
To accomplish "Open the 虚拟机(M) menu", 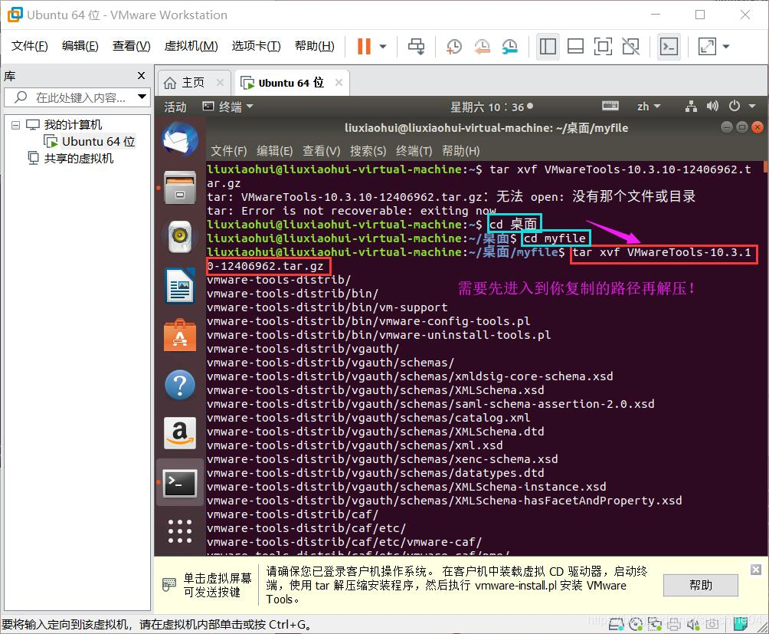I will [191, 46].
